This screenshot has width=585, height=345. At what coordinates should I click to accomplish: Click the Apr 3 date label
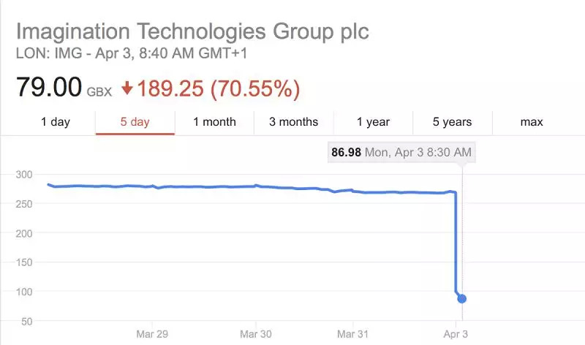pyautogui.click(x=456, y=333)
